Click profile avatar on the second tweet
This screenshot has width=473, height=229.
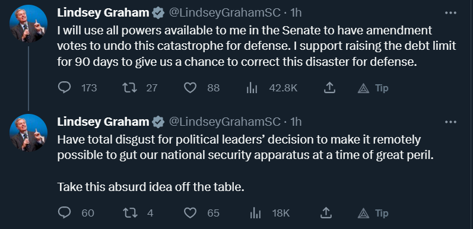click(28, 133)
